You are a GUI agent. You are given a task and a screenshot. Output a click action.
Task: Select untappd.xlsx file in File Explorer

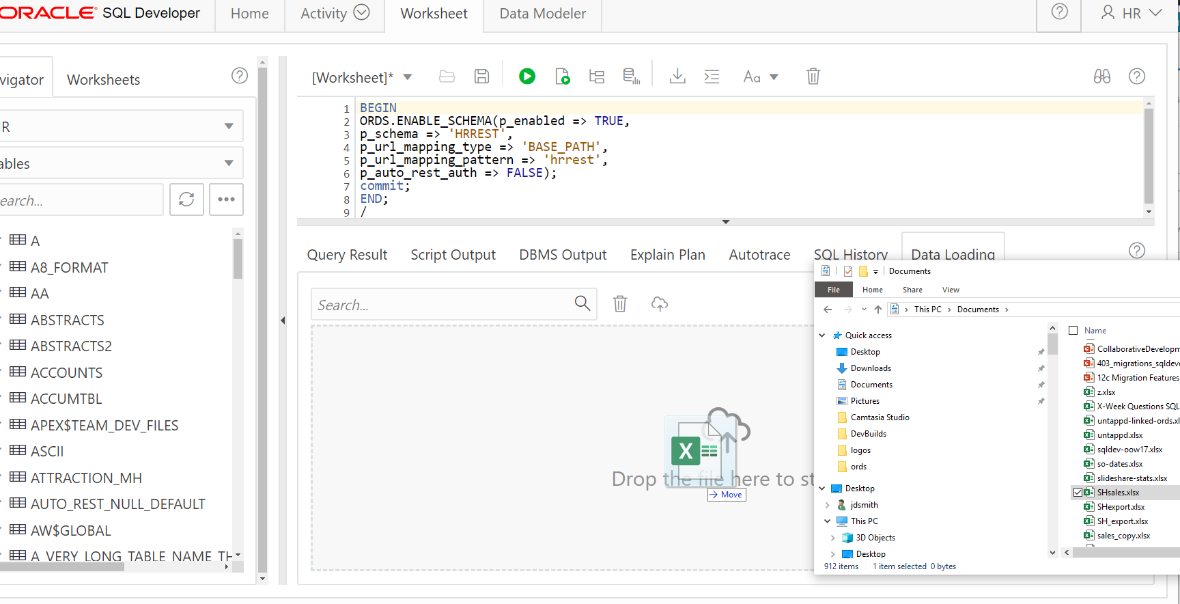pos(1119,435)
